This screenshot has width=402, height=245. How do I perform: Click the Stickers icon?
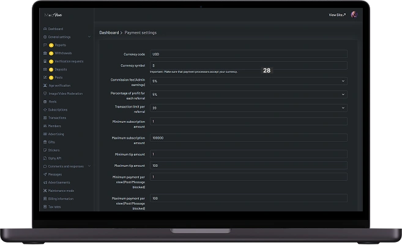[45, 150]
